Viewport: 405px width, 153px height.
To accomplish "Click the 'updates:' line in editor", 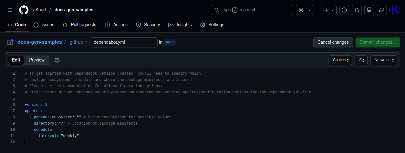I will point(34,111).
